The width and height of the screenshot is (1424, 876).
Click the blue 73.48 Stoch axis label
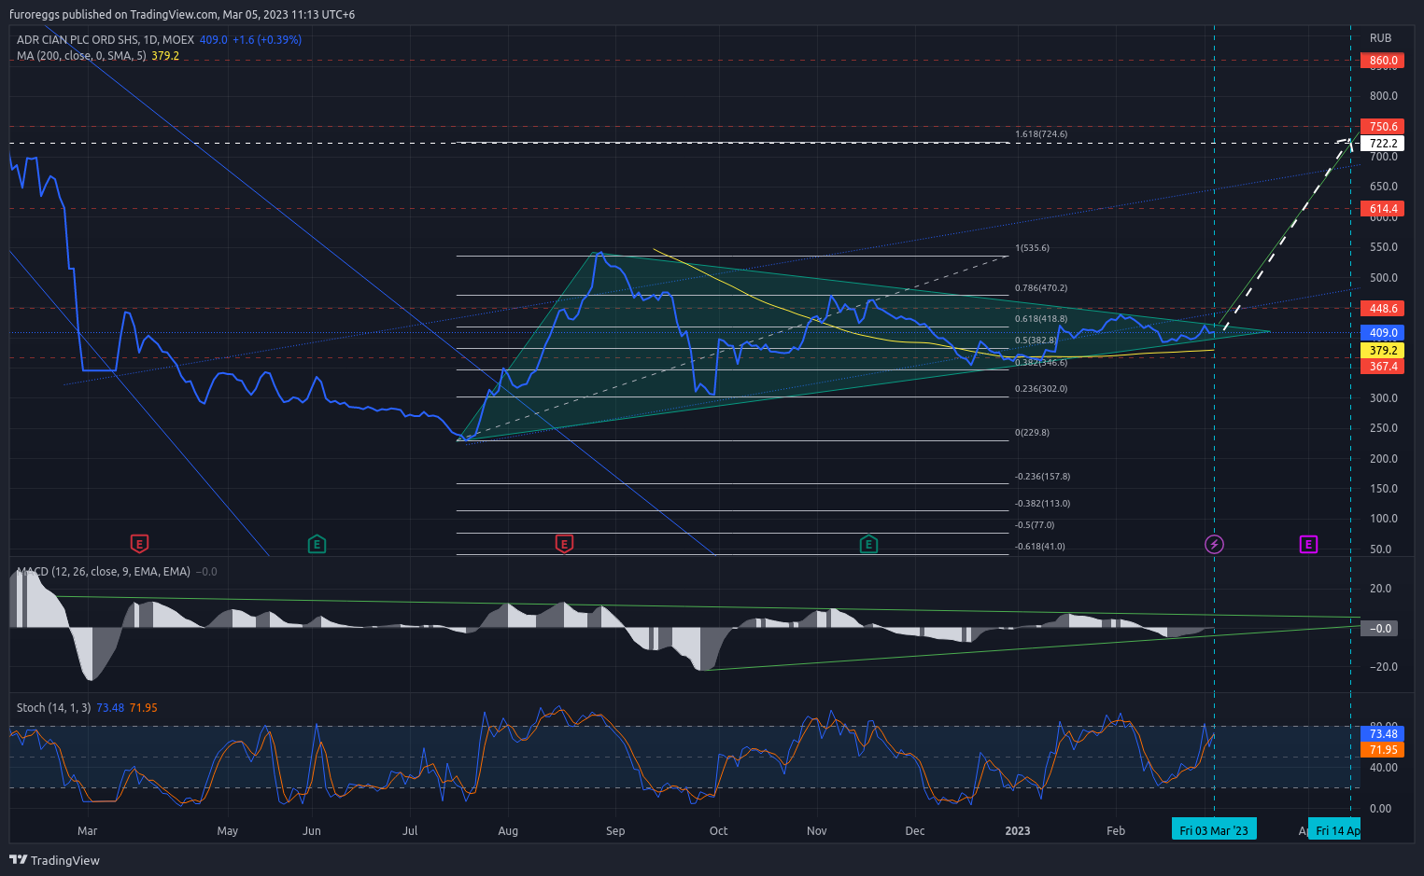[1383, 734]
